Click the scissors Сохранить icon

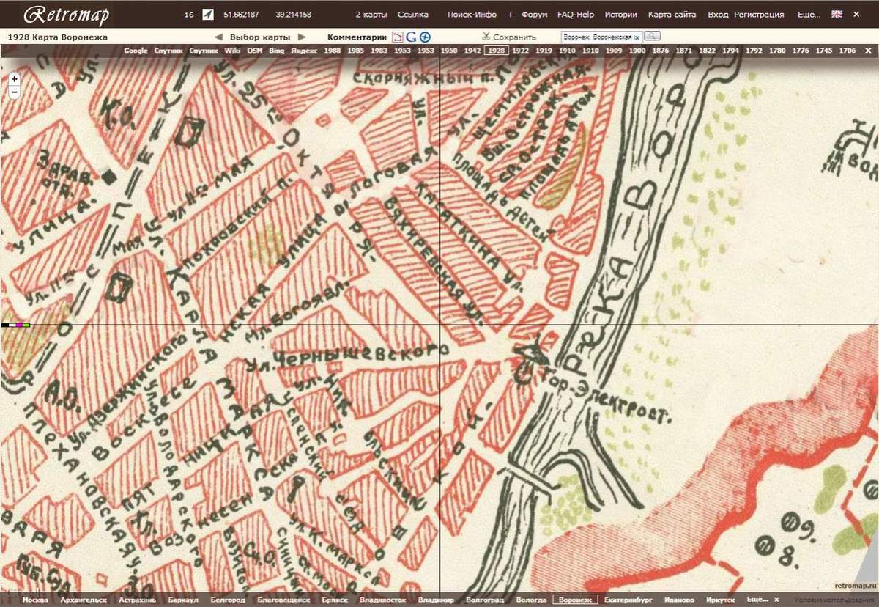click(486, 36)
